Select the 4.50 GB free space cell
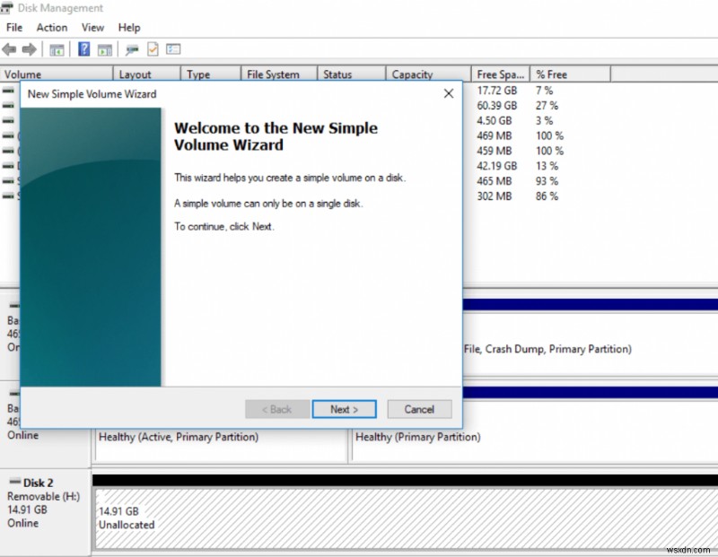718x557 pixels. [495, 121]
